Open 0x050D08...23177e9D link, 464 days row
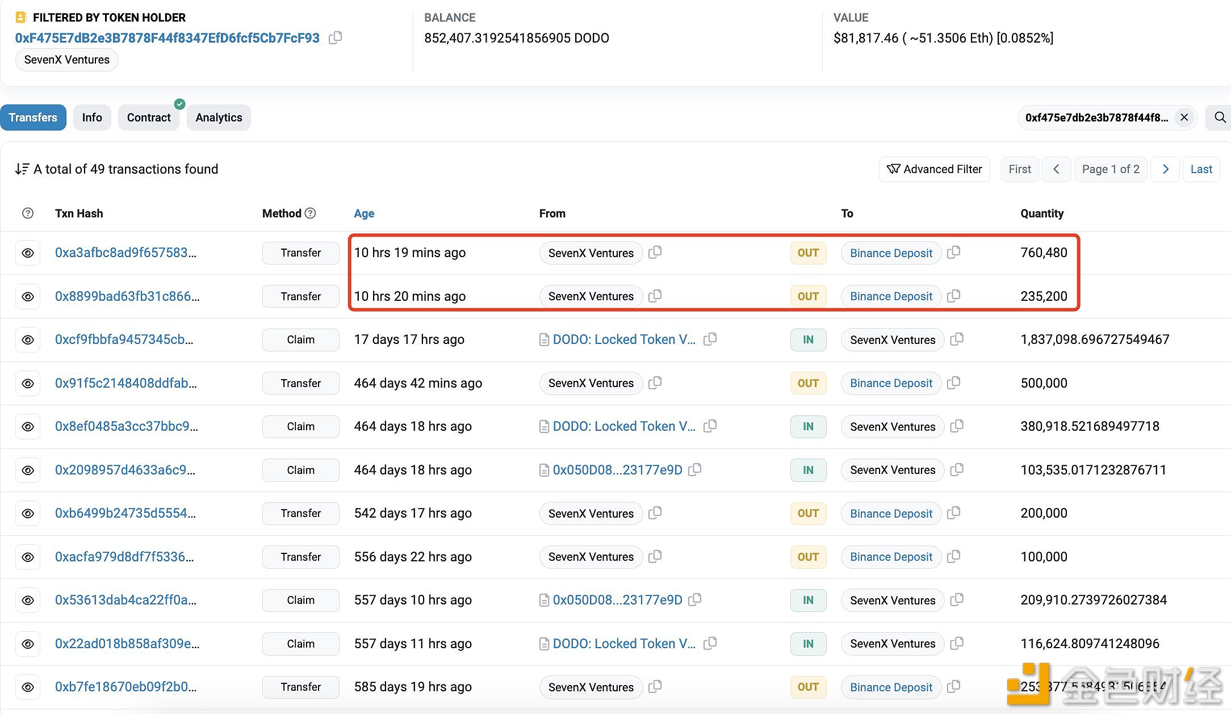 618,470
